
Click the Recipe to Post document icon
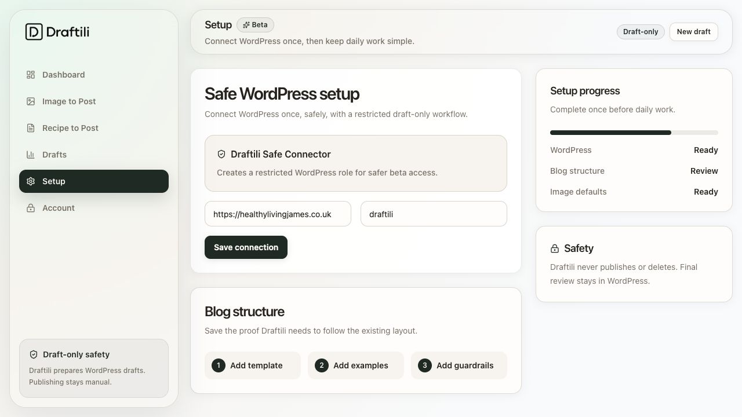coord(31,128)
